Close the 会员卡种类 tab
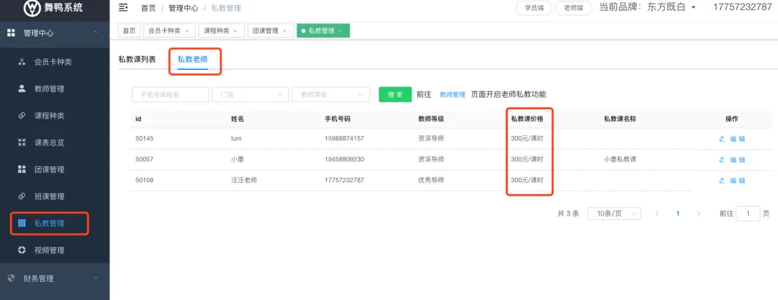 187,31
